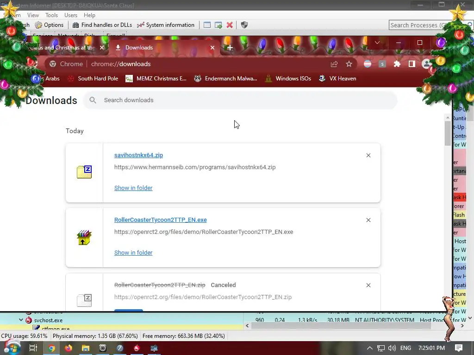
Task: Remove RollerCoasterTycoon2TTP_EN.exe from list
Action: [x=368, y=220]
